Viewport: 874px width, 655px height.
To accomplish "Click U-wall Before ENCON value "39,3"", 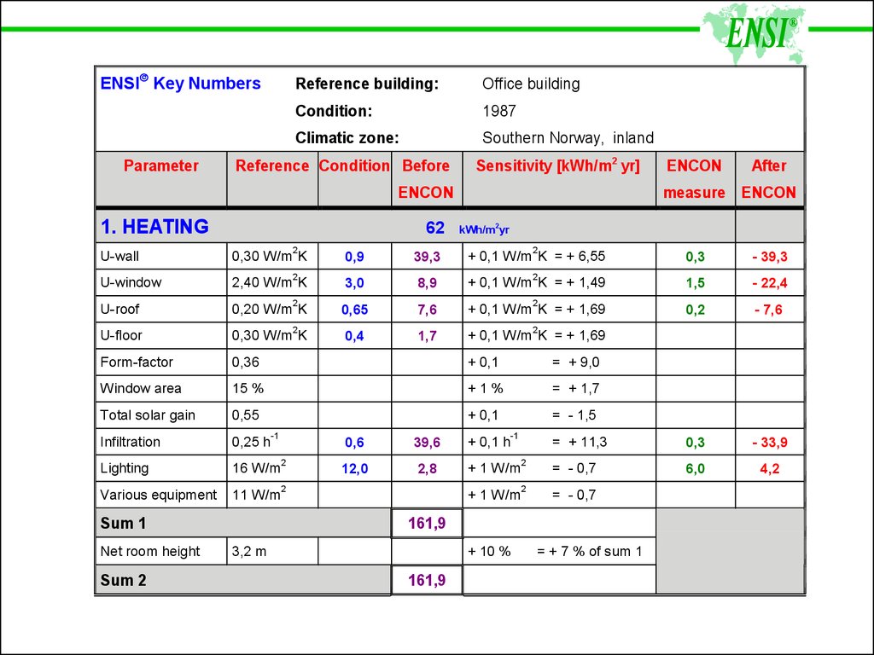I will coord(427,256).
